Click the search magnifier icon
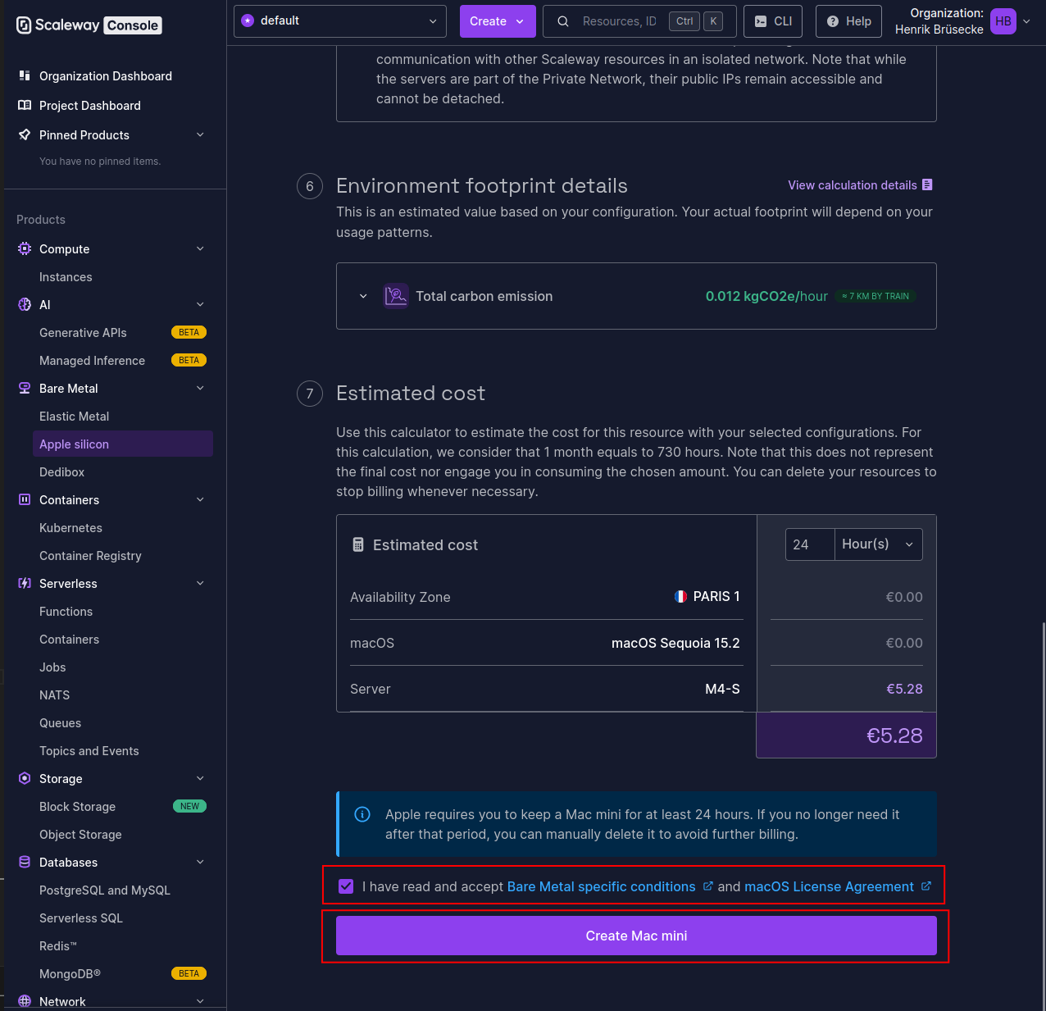The width and height of the screenshot is (1046, 1011). 563,21
